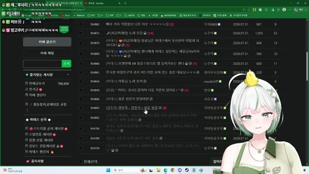Click the 카페 글쓰기 write button
The image size is (309, 174).
tap(47, 42)
